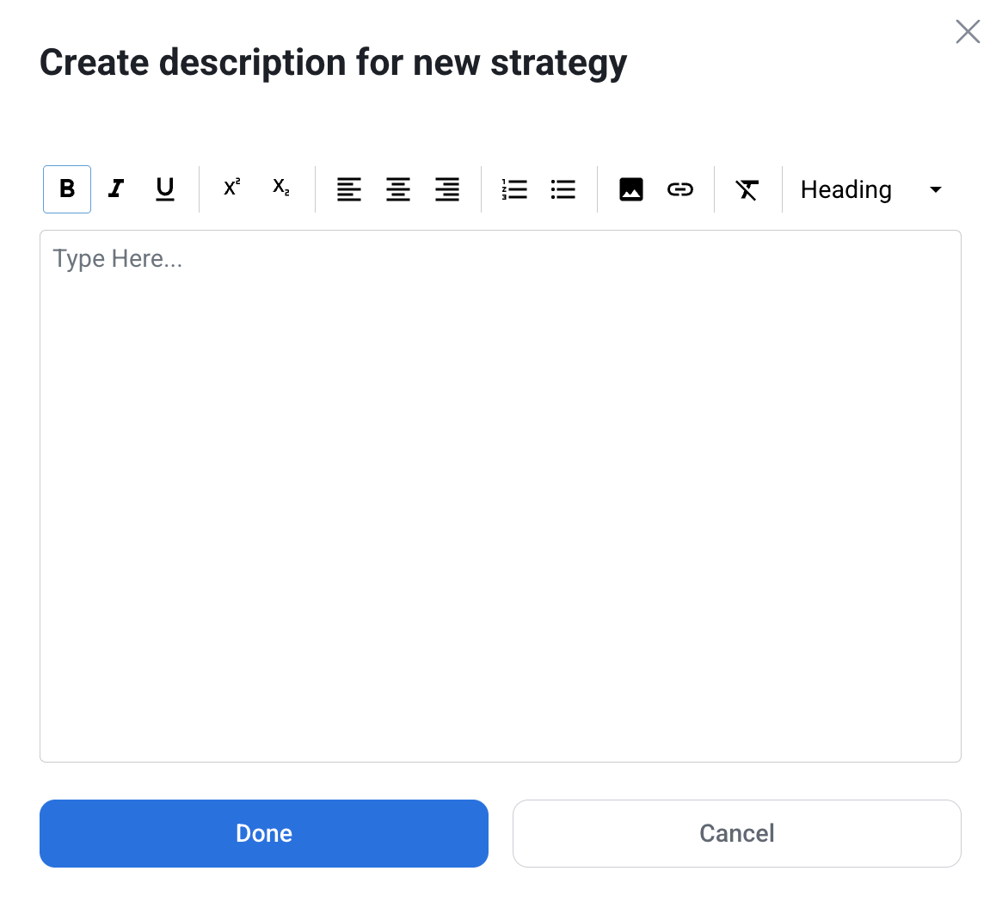Insert a numbered list

pos(514,189)
